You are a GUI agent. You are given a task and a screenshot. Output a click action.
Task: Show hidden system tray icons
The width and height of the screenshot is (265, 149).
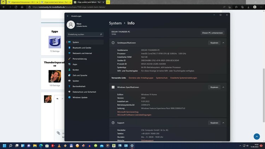point(240,145)
